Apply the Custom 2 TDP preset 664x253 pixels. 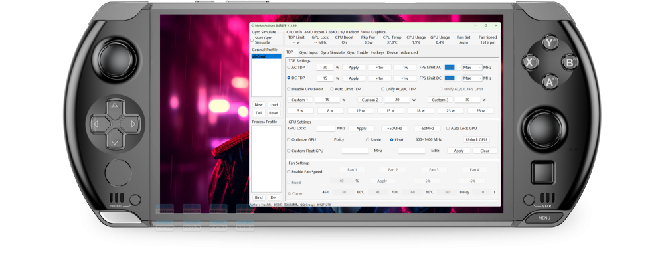[370, 100]
